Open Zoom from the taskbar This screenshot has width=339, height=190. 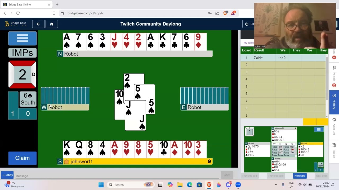[238, 185]
